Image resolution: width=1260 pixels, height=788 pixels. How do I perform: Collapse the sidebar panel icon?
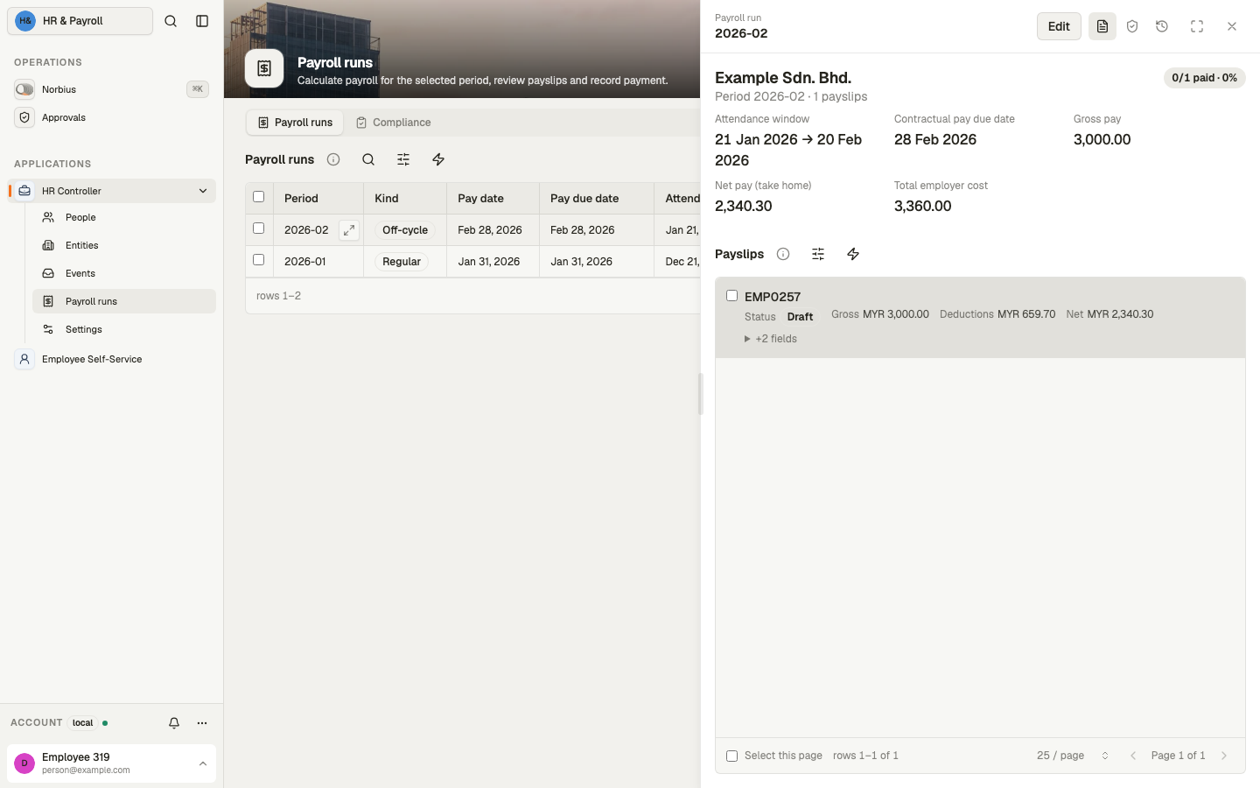click(x=202, y=21)
